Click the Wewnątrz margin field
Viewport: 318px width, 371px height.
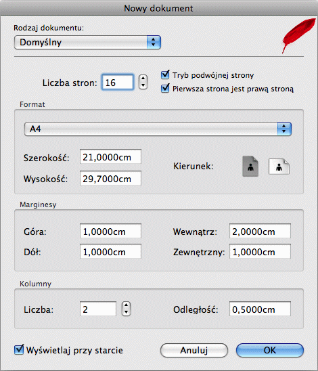click(x=260, y=231)
